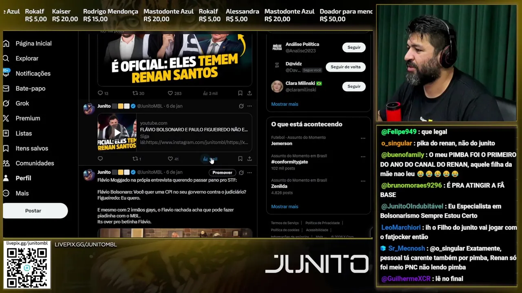Click Política de Privacidade footer link
Screen dimensions: 522x293
[322, 223]
